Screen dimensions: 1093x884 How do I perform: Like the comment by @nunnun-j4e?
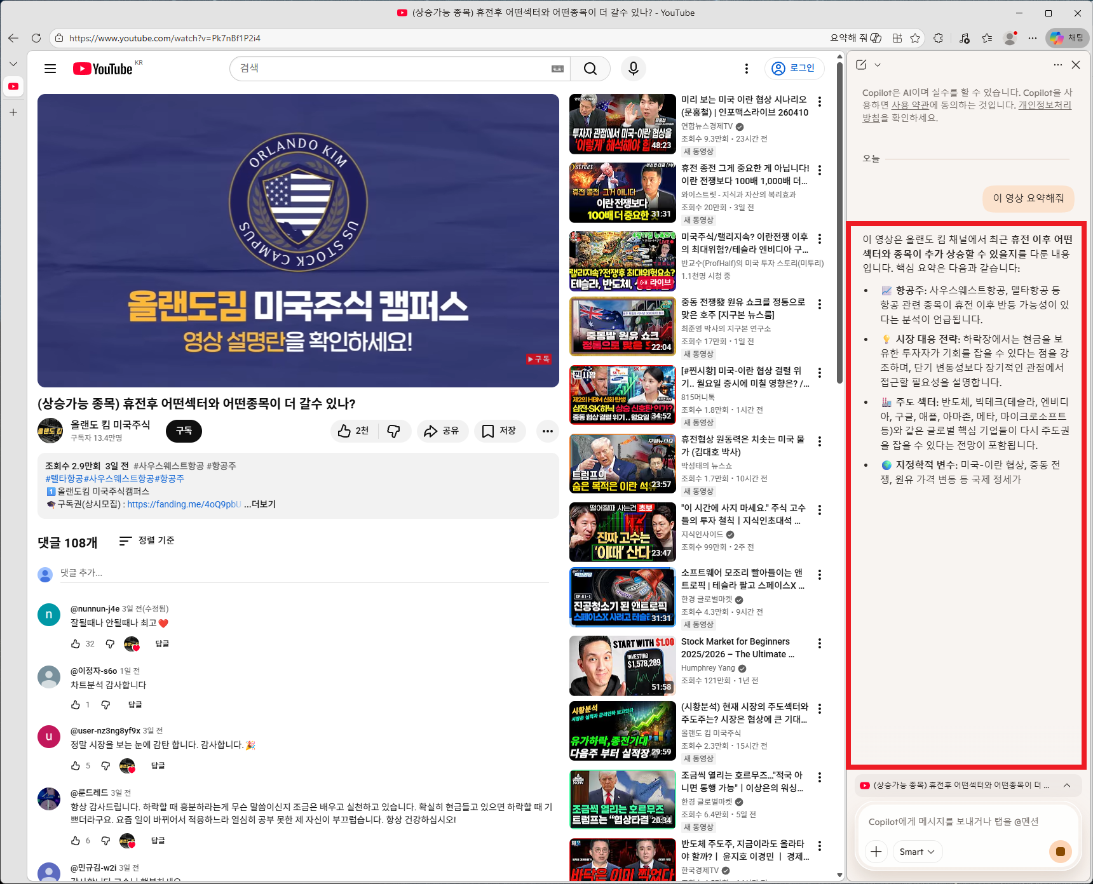point(76,644)
